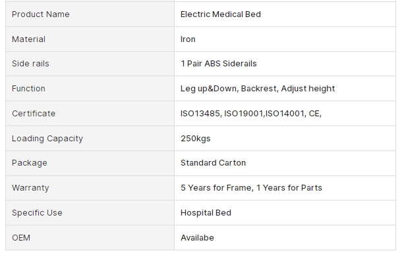Select the 'Iron' material value

[188, 39]
